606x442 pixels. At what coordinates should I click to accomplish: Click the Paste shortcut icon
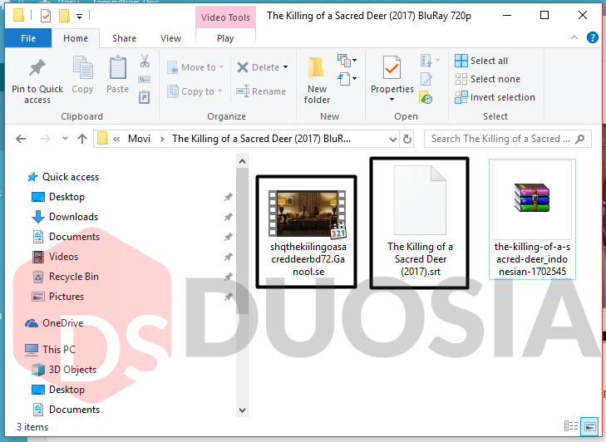point(144,97)
